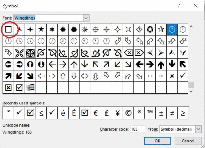Pick the square crosshair target symbol
Viewport: 205px width, 148px height.
coord(96,29)
